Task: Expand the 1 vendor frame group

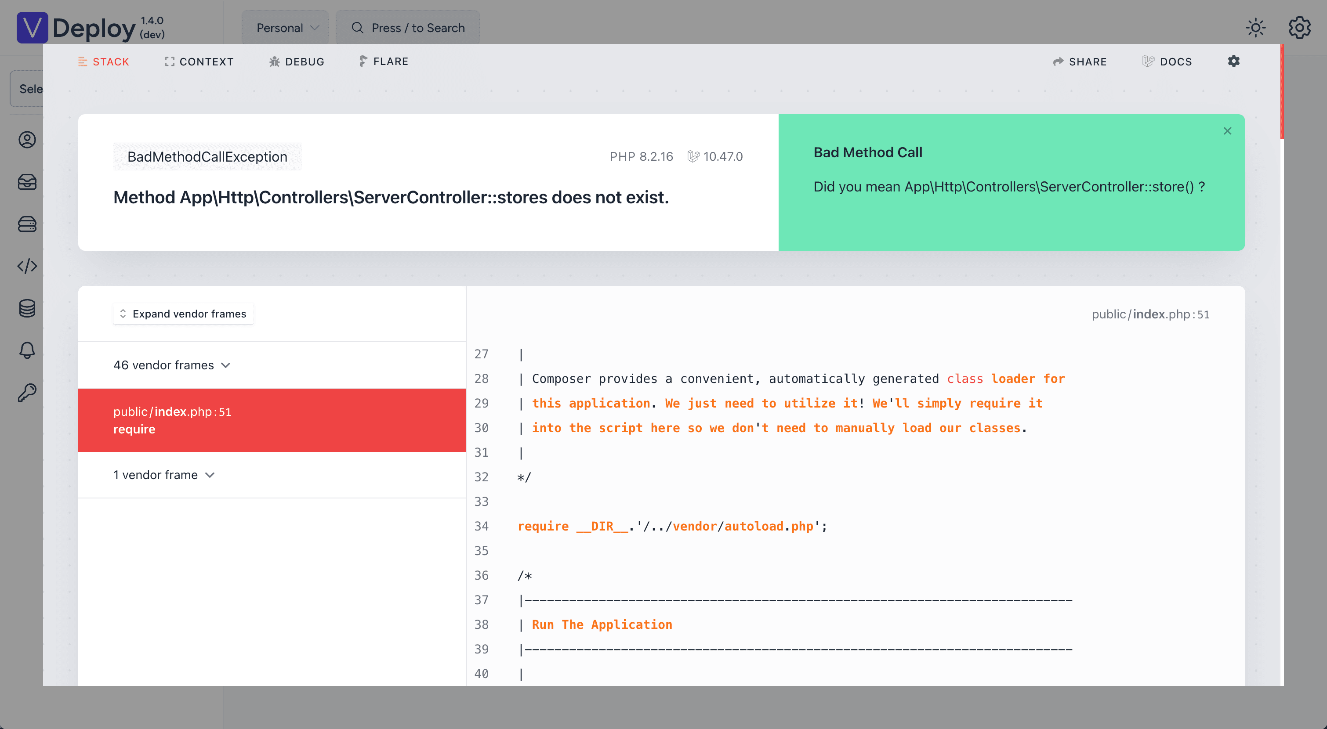Action: tap(163, 475)
